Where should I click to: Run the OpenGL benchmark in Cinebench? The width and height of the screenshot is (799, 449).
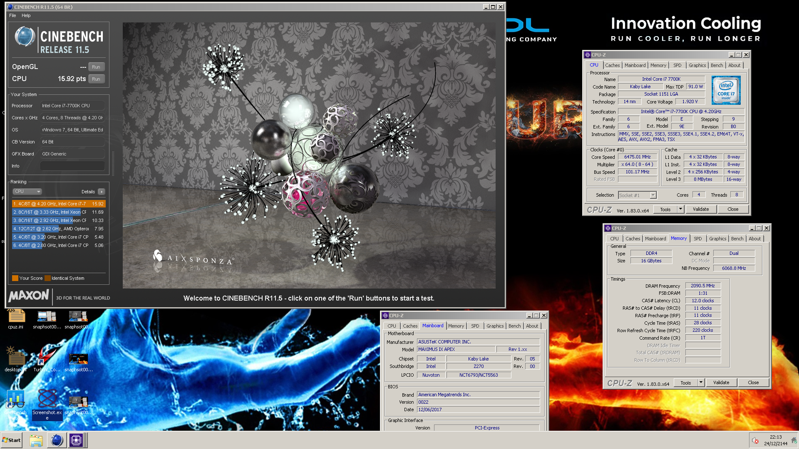[96, 67]
